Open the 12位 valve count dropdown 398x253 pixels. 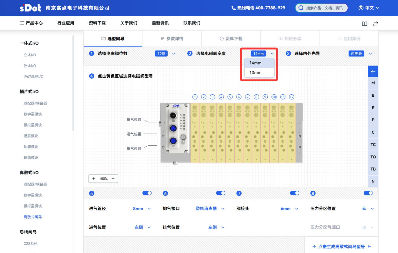click(x=165, y=54)
